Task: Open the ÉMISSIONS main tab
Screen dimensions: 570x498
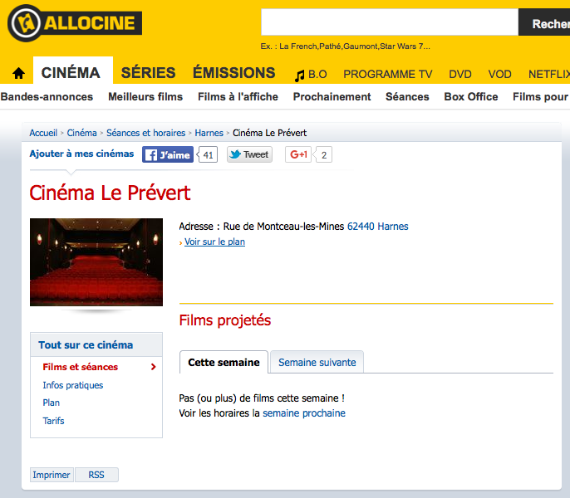Action: coord(234,72)
